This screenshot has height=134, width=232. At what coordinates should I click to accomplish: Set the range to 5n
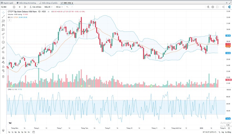pyautogui.click(x=25, y=132)
